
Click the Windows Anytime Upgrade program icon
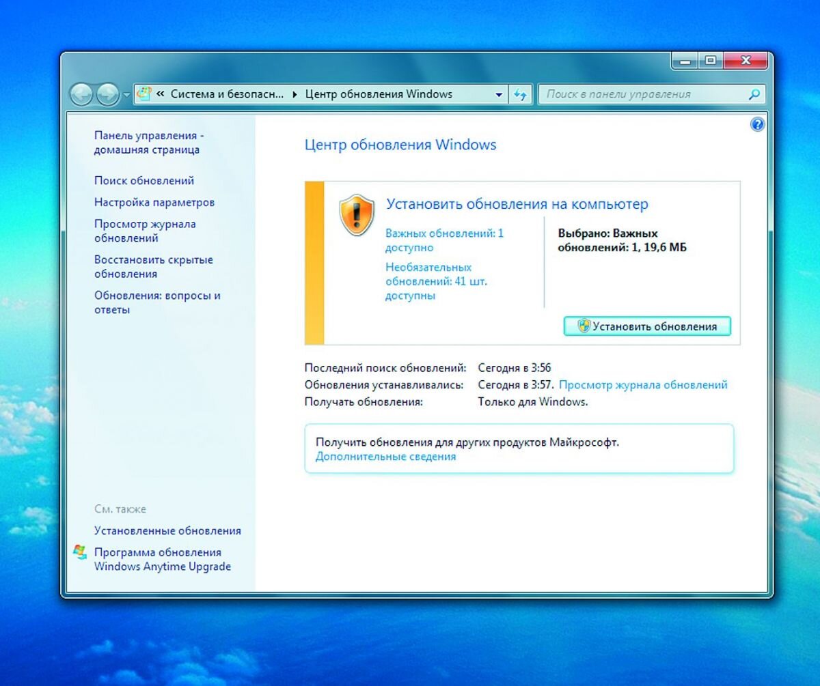pyautogui.click(x=80, y=552)
